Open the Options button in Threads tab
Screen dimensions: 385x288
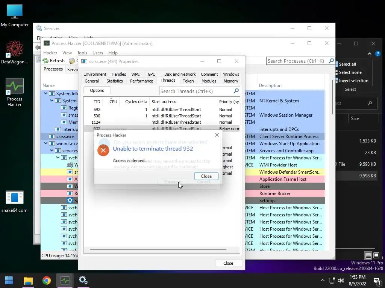pos(97,90)
